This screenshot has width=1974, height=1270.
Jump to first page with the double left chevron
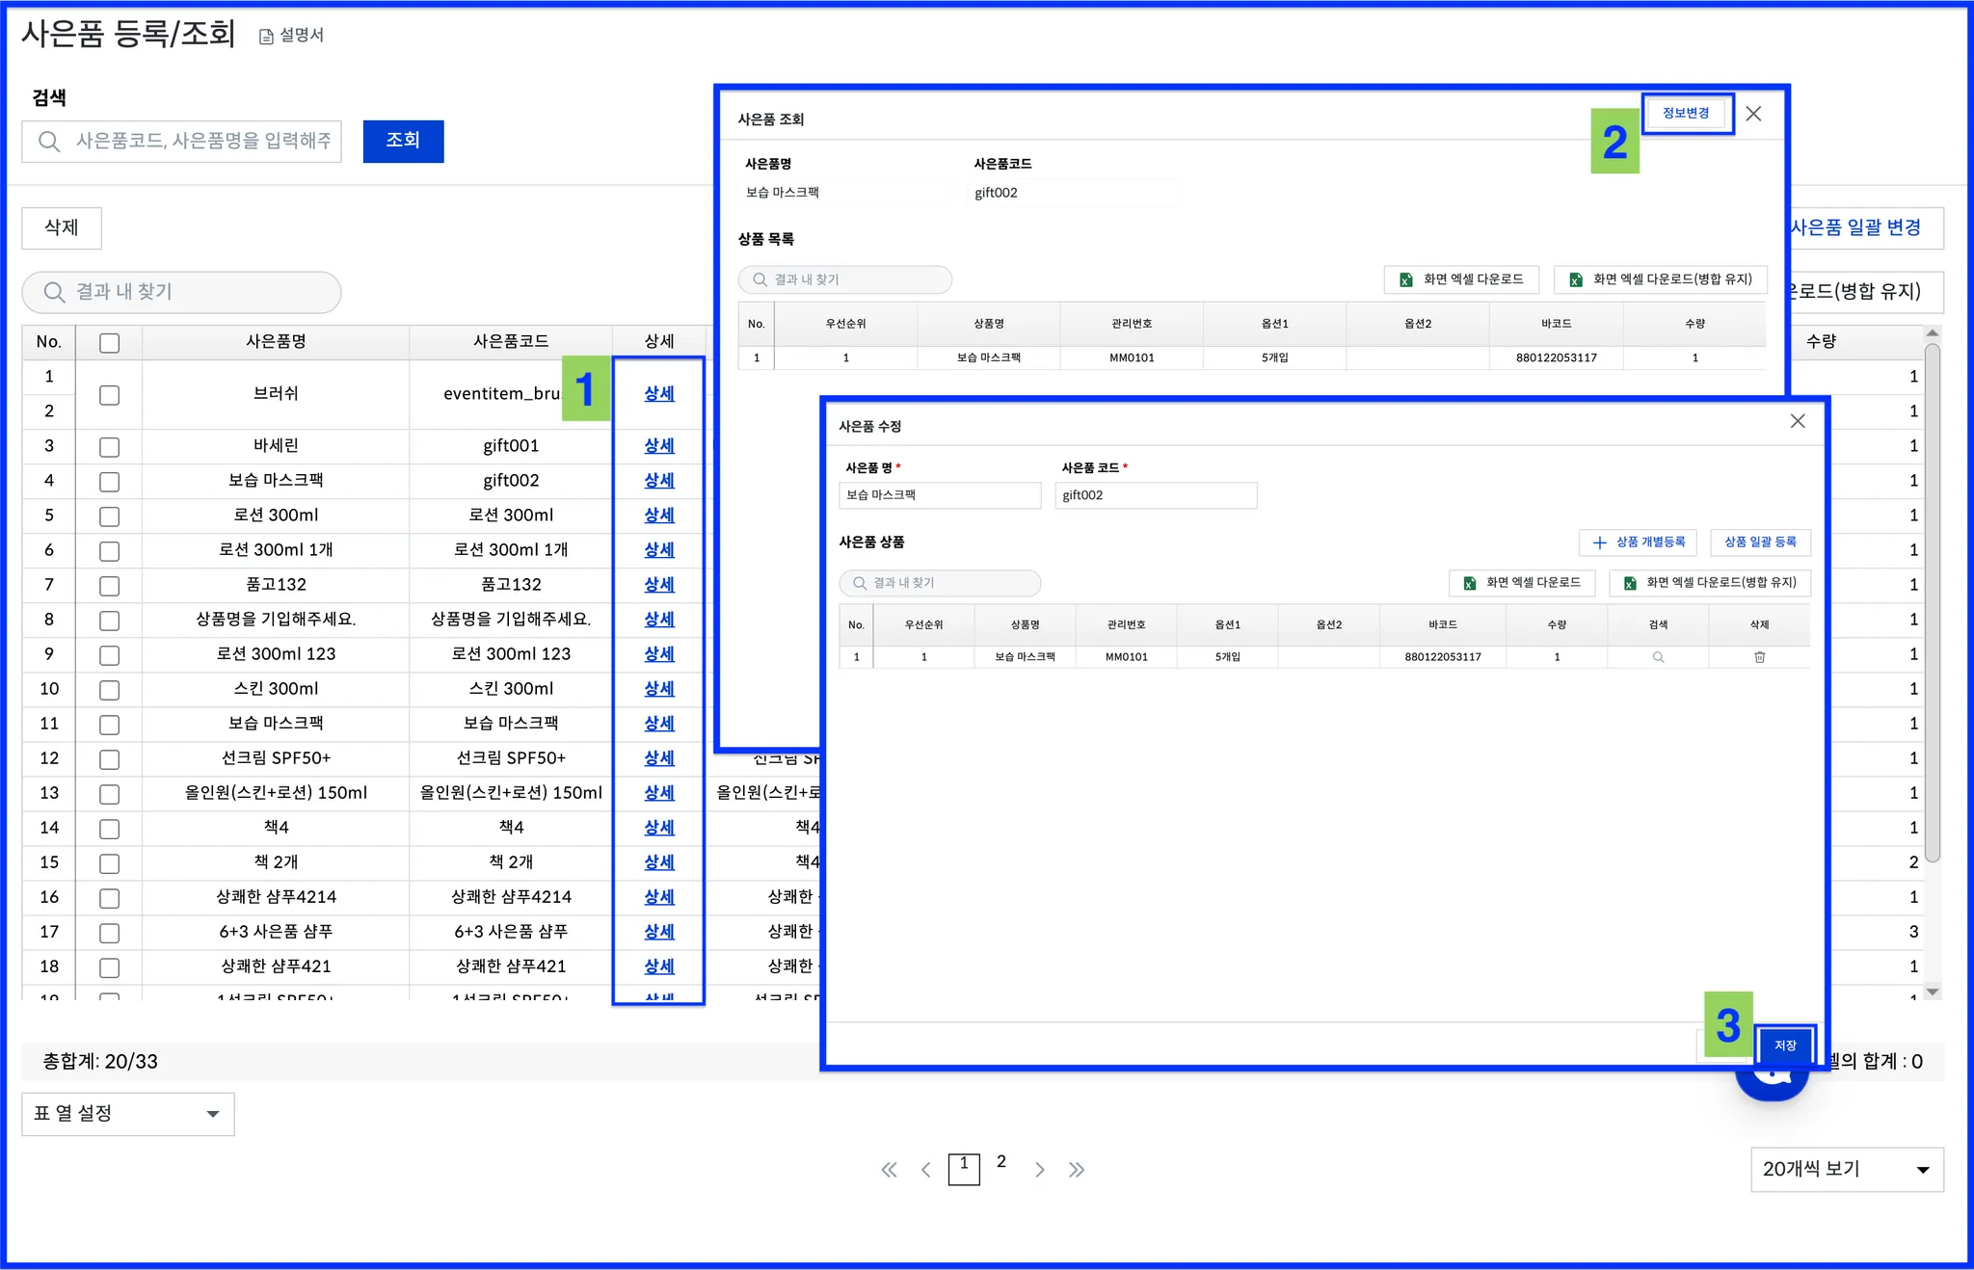889,1170
